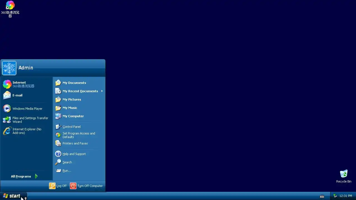Click the Help and Support question mark icon
356x200 pixels.
(x=58, y=154)
